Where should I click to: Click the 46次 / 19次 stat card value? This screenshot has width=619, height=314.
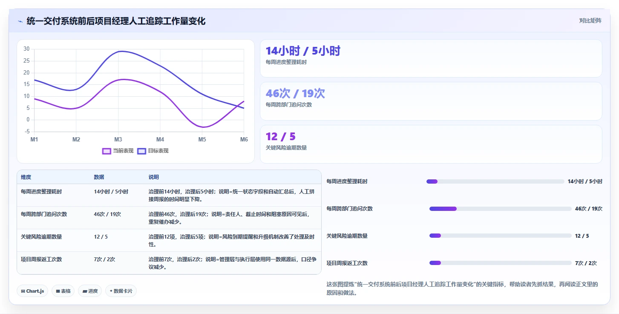(x=295, y=94)
